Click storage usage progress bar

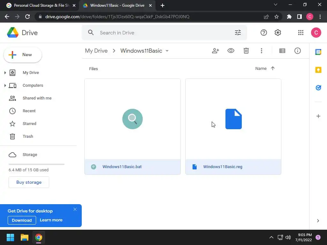pos(36,164)
